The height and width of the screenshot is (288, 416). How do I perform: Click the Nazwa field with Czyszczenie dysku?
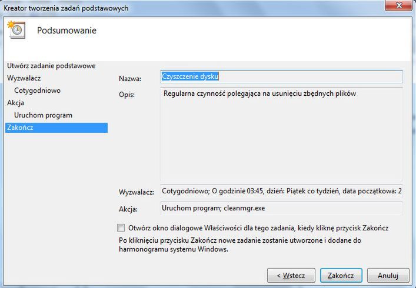click(x=281, y=76)
